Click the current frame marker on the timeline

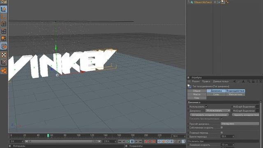[48, 135]
